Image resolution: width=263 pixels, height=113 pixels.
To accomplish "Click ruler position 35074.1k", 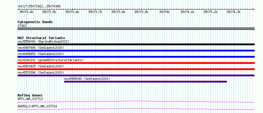I will [188, 12].
